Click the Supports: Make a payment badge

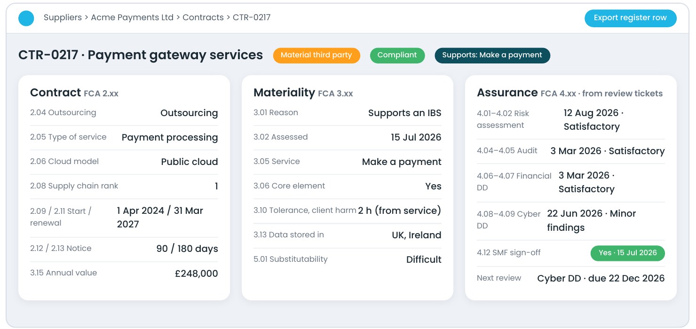pyautogui.click(x=492, y=55)
